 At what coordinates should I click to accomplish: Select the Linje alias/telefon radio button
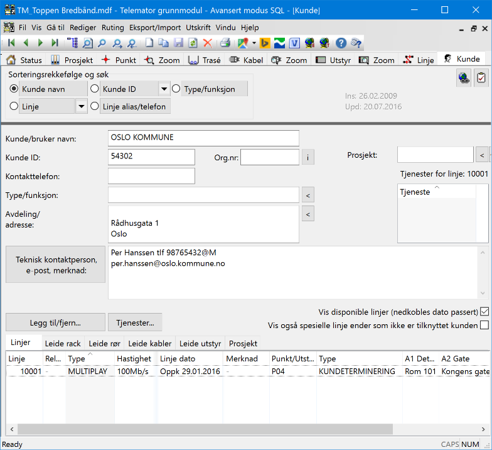(x=94, y=106)
